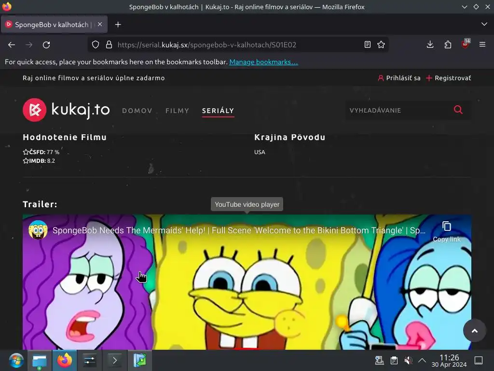Click the VYHĽADÁVANIE search field

click(x=398, y=111)
